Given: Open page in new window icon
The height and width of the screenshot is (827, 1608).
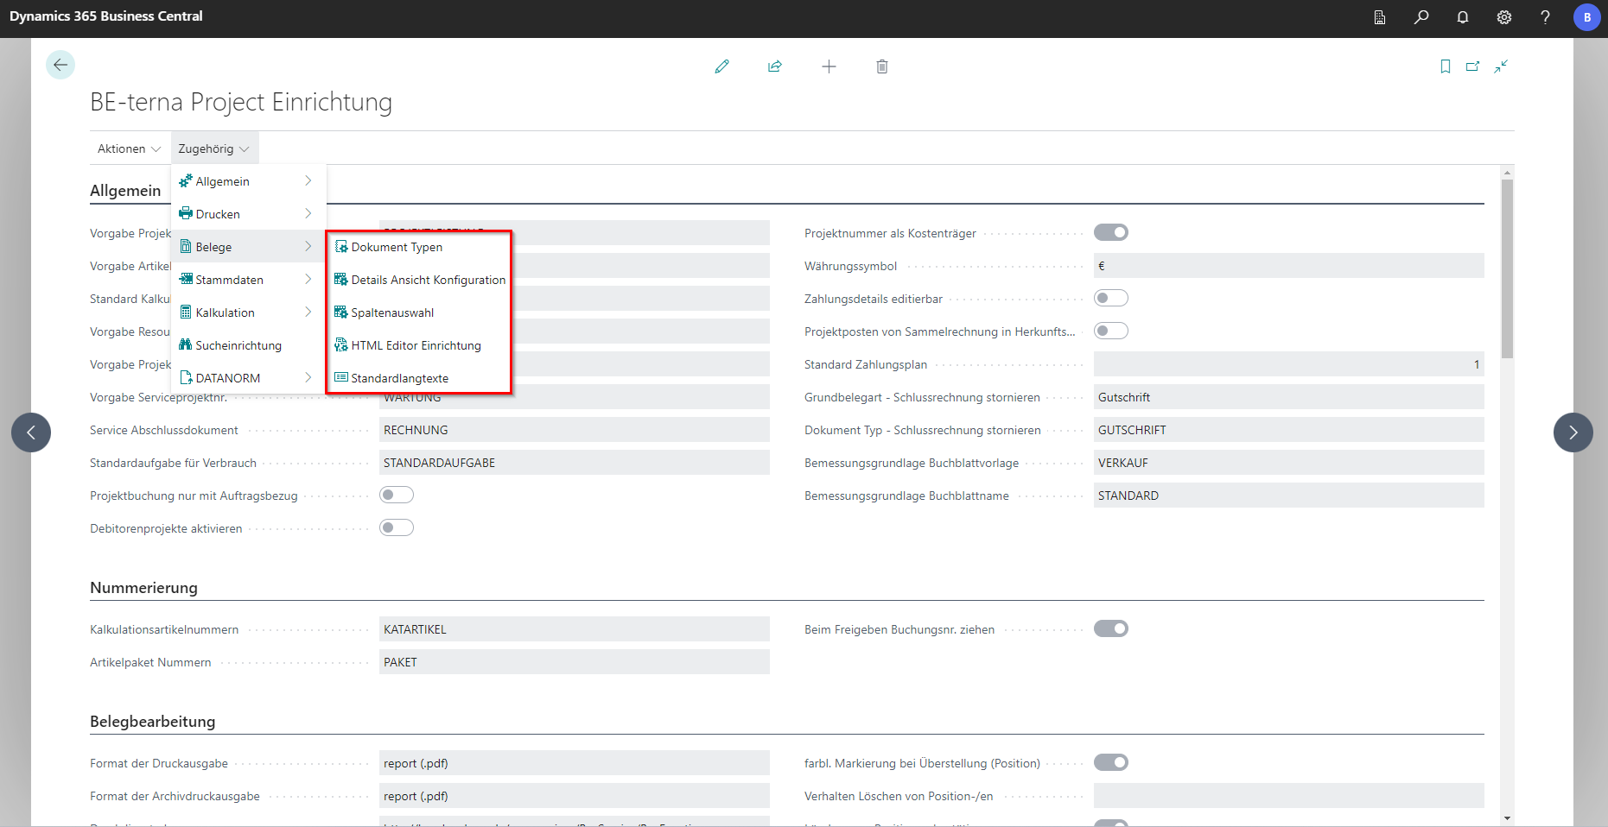Looking at the screenshot, I should point(1472,66).
